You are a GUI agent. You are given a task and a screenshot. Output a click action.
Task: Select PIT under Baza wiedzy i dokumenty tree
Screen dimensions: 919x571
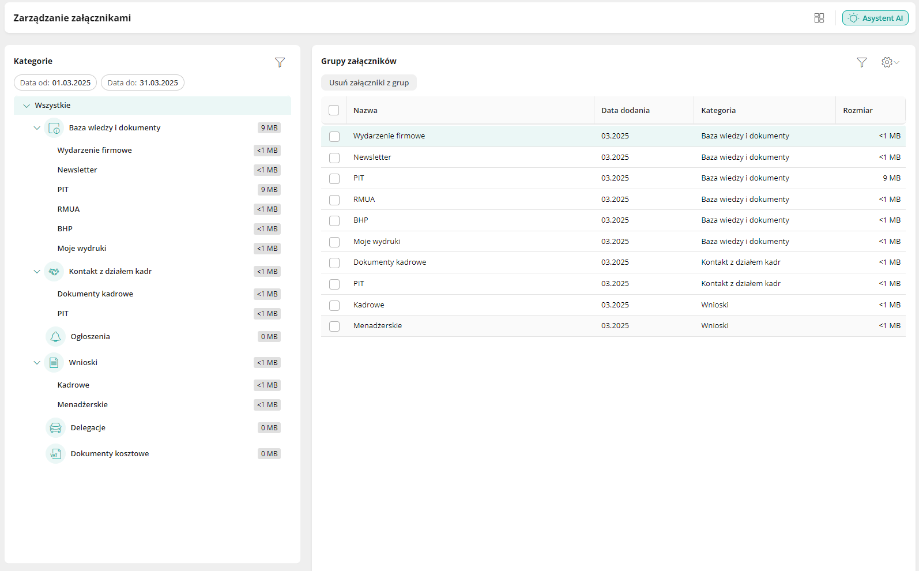coord(63,190)
